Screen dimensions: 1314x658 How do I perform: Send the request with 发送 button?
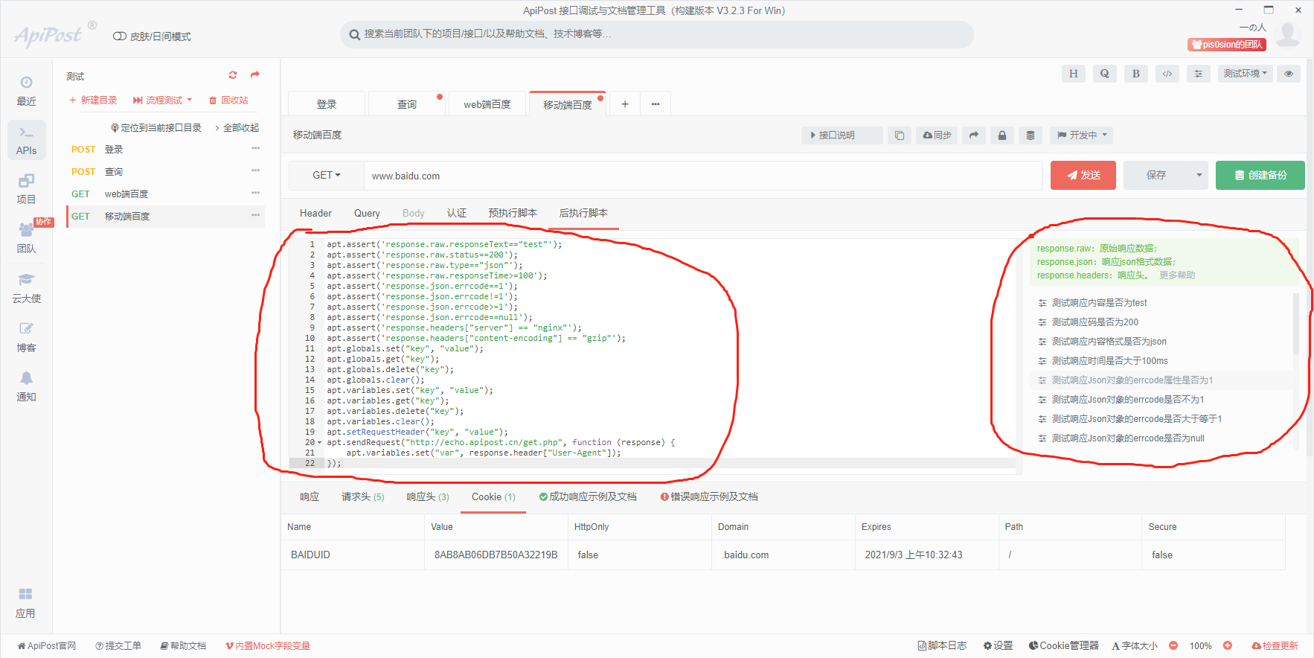pyautogui.click(x=1083, y=176)
